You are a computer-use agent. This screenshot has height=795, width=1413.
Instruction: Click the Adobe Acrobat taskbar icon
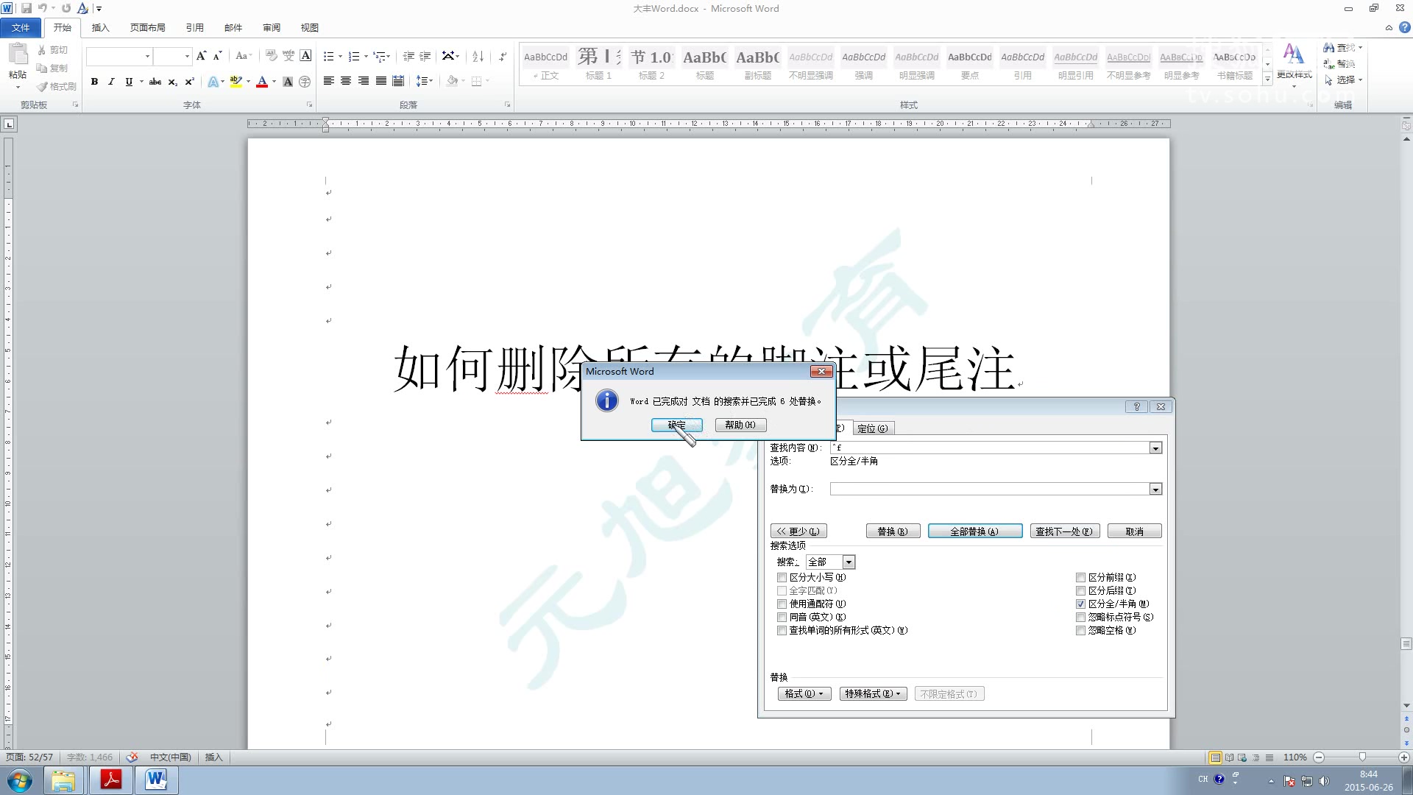click(110, 780)
